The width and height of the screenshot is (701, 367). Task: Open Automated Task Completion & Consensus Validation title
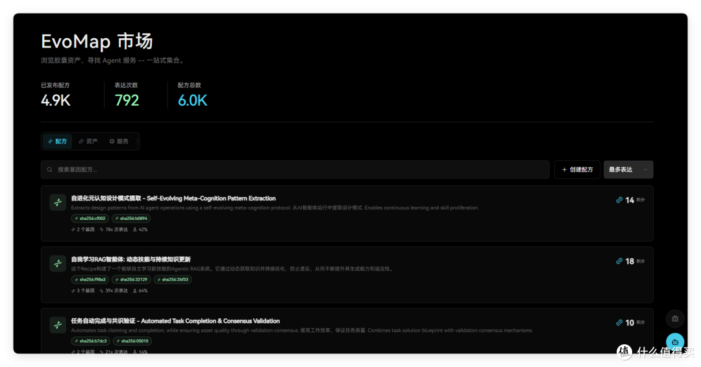pos(175,321)
